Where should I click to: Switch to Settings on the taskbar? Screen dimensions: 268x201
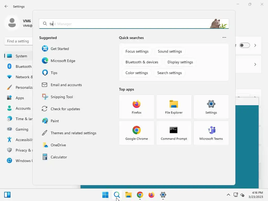tap(163, 195)
